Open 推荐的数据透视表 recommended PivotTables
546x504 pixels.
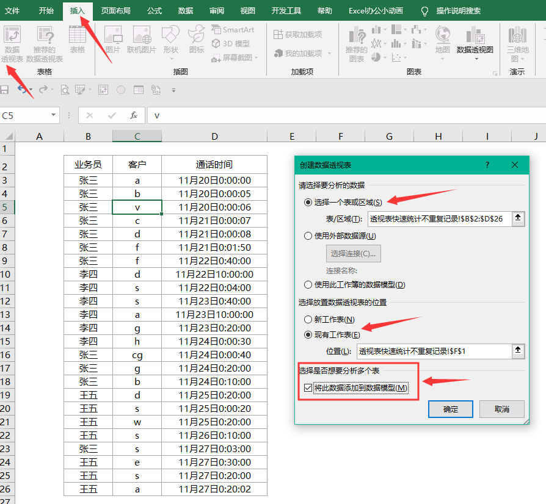point(45,44)
